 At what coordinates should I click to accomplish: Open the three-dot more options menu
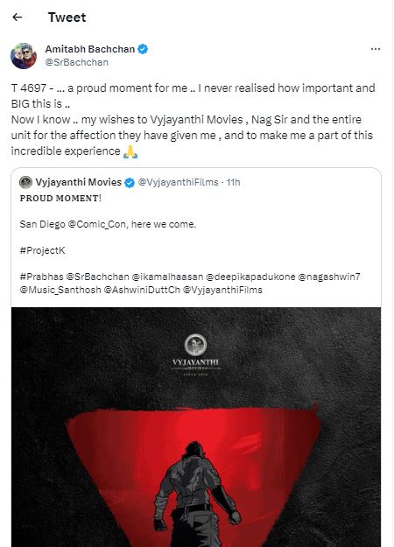coord(376,49)
